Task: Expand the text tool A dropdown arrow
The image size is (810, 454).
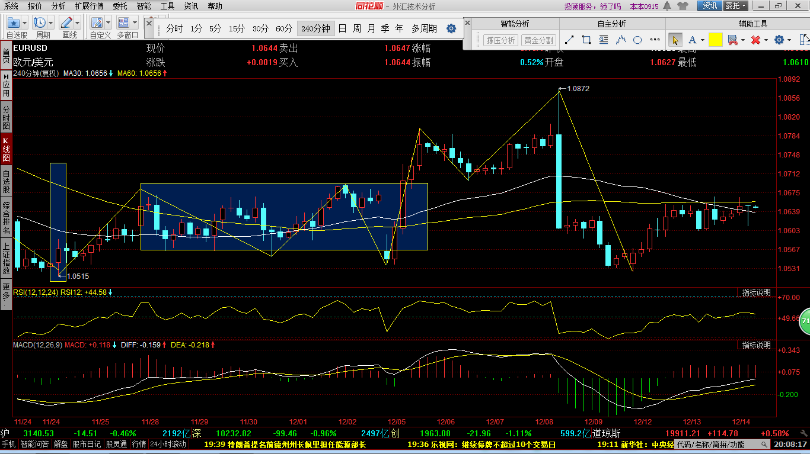Action: pos(703,40)
